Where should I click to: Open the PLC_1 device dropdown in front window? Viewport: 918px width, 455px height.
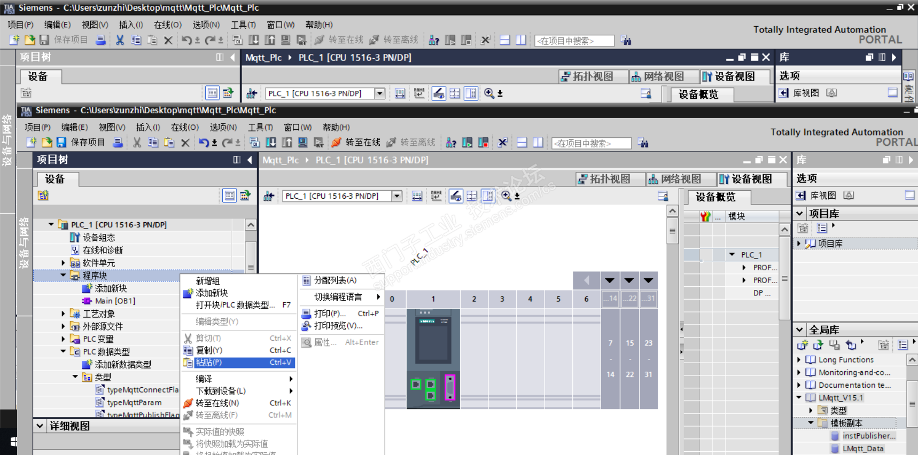397,196
